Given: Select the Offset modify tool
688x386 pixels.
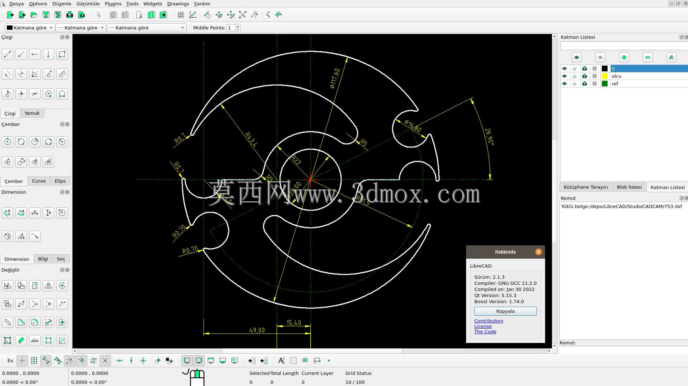Looking at the screenshot, I should tap(8, 322).
